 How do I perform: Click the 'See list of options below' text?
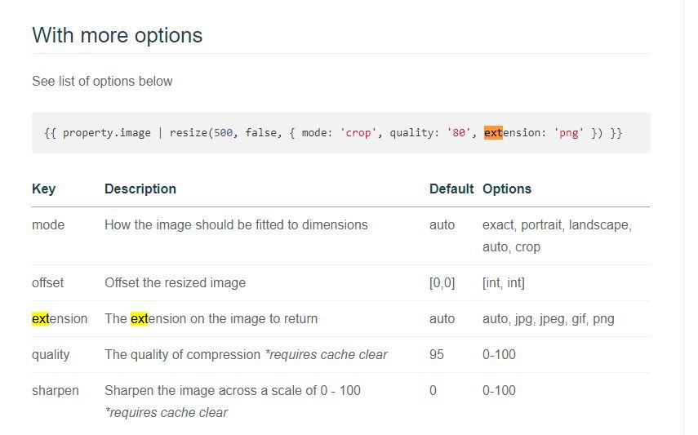click(102, 82)
